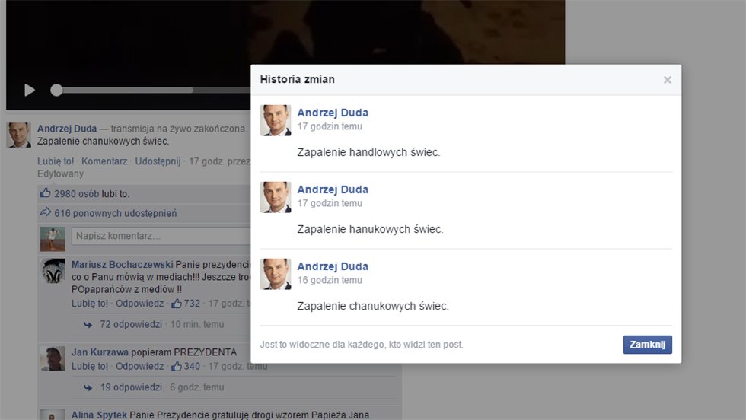Expand the 19 odpowiedzi replies thread
Viewport: 746px width, 420px height.
click(131, 387)
